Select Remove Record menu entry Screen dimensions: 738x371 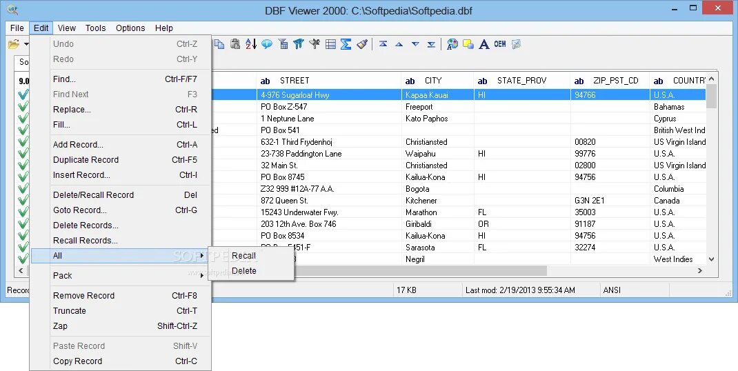point(121,296)
